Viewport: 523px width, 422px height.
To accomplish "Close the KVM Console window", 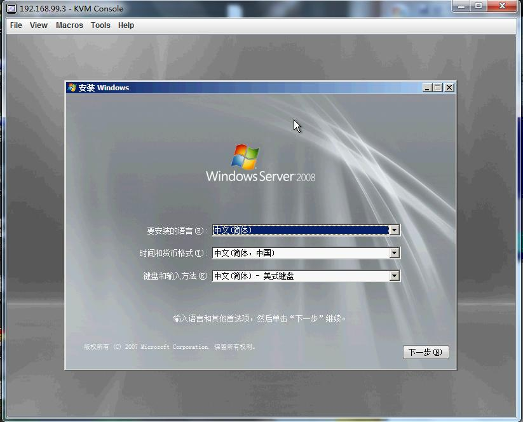I will pos(502,6).
